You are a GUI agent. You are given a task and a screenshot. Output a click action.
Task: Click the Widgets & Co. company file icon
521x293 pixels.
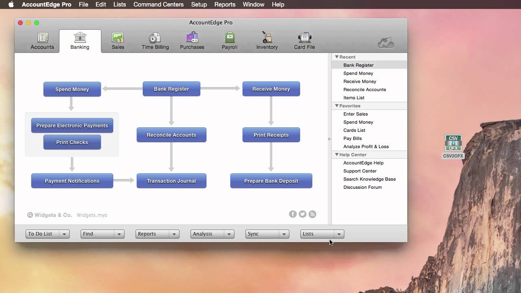pos(30,215)
